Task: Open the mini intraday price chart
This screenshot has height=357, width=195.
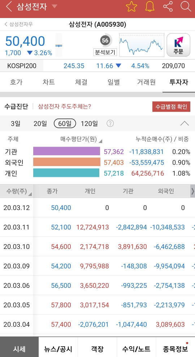Action: tap(142, 45)
